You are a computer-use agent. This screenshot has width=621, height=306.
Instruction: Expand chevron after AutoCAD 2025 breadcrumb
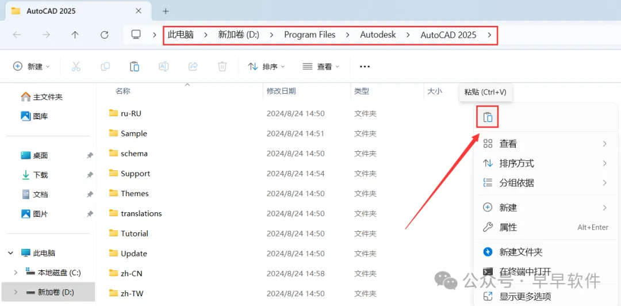[x=489, y=35]
